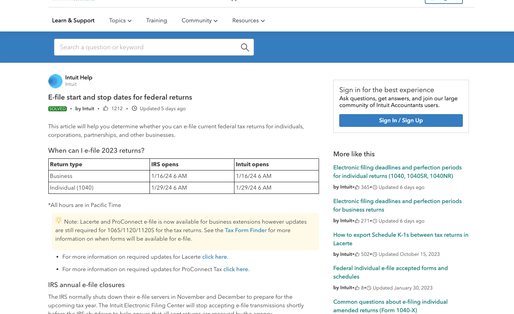514x314 pixels.
Task: Click the Intuit Help avatar icon
Action: coord(55,81)
